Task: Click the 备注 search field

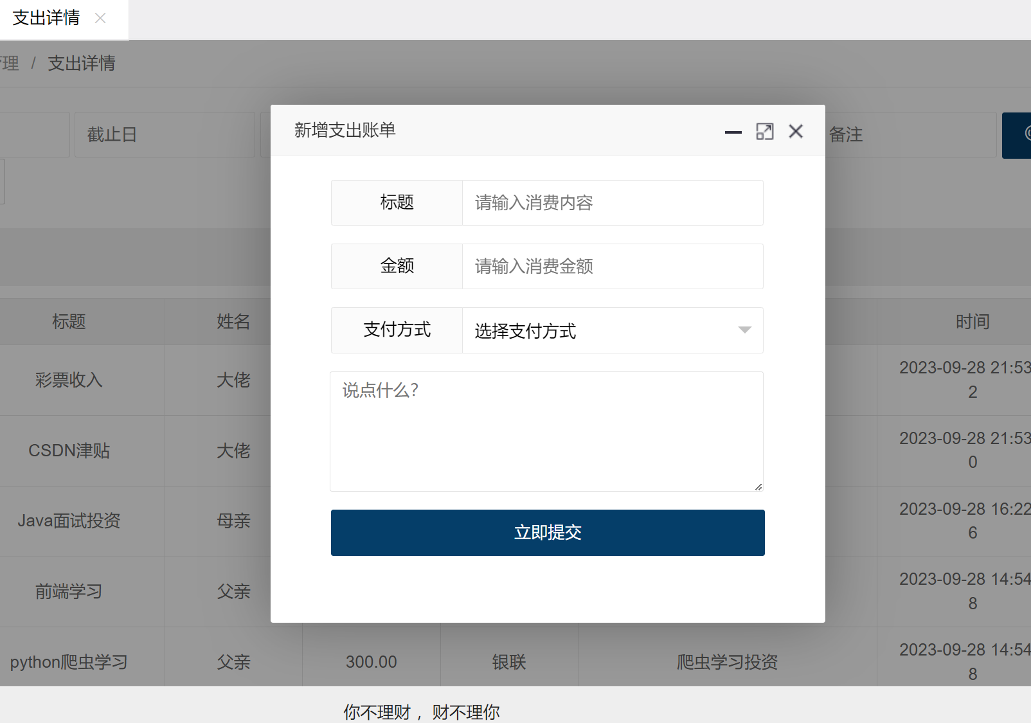Action: [910, 135]
